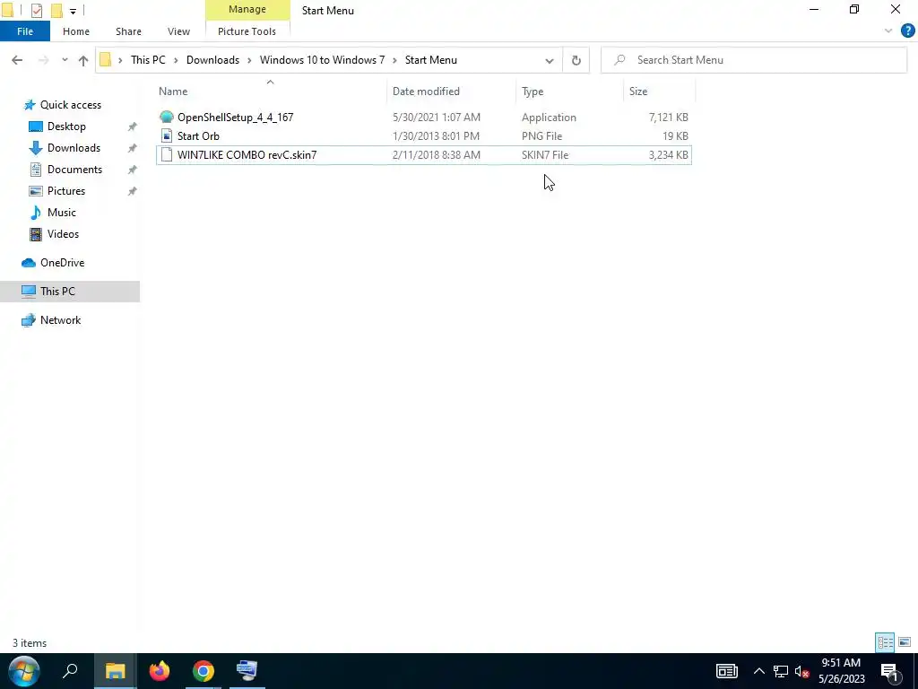Select WIN7LIKE COMBO revC.skin7 file
Viewport: 918px width, 689px height.
[424, 154]
